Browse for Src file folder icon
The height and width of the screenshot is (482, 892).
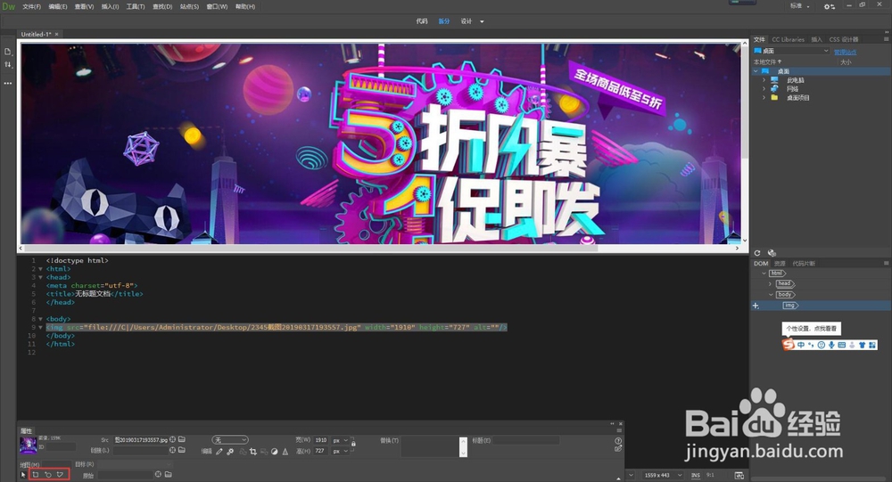[182, 439]
